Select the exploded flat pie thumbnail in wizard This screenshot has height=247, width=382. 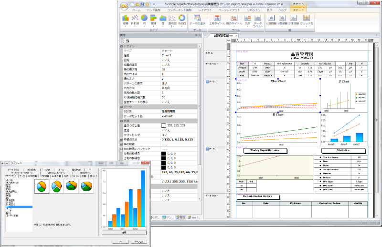click(x=56, y=186)
